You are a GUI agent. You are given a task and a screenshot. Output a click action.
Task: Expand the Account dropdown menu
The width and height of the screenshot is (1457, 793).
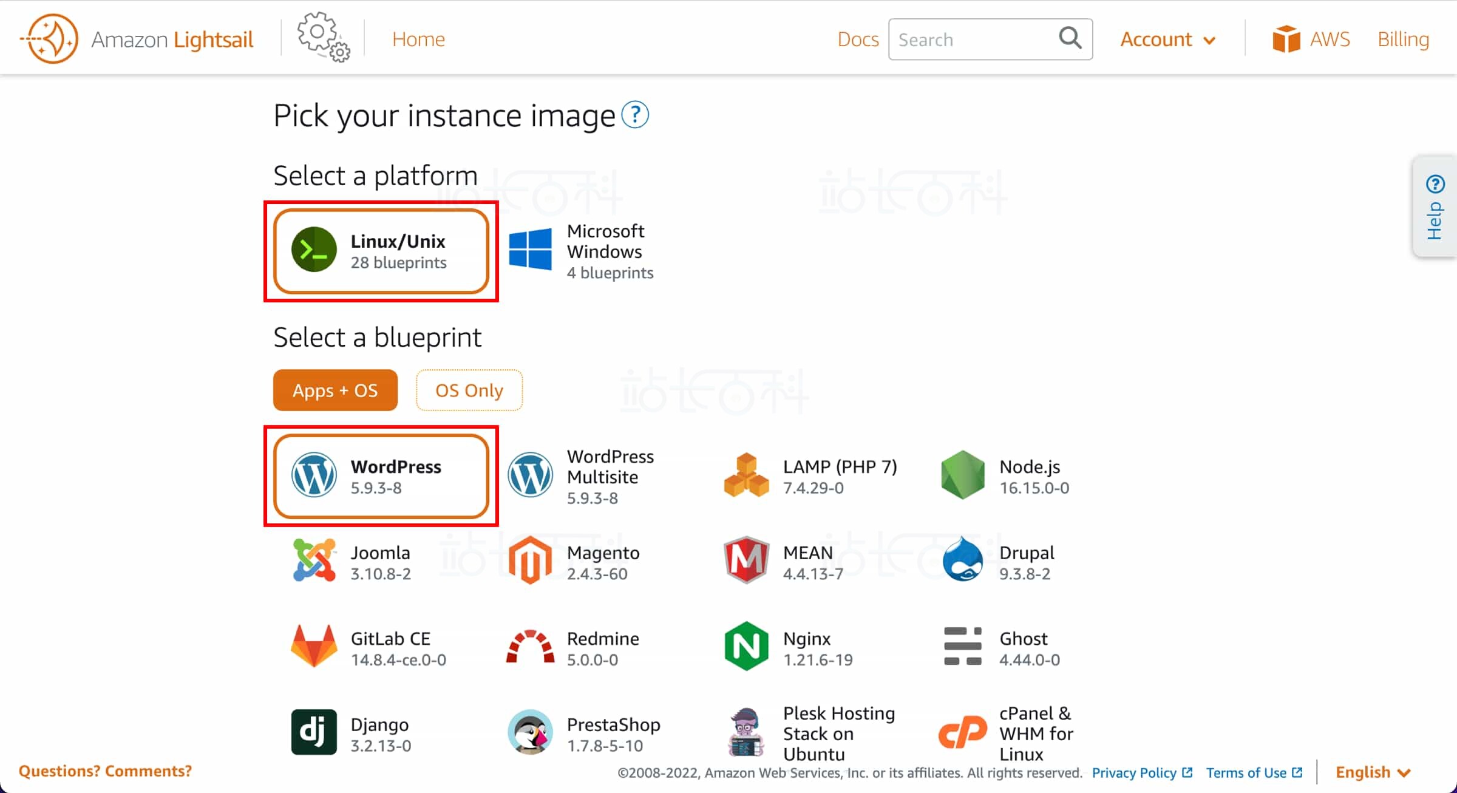[1167, 39]
